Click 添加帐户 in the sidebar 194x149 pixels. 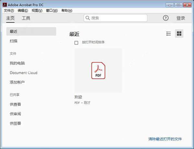(17, 82)
